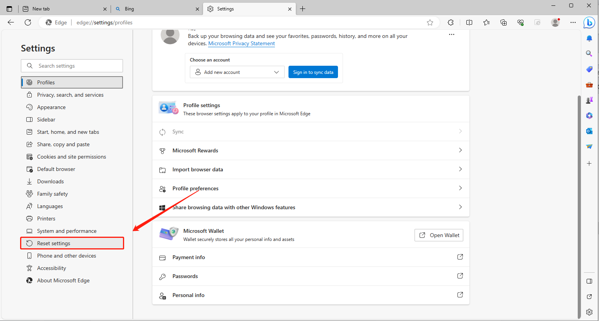The width and height of the screenshot is (599, 321).
Task: Open the Add new account dropdown
Action: click(237, 72)
